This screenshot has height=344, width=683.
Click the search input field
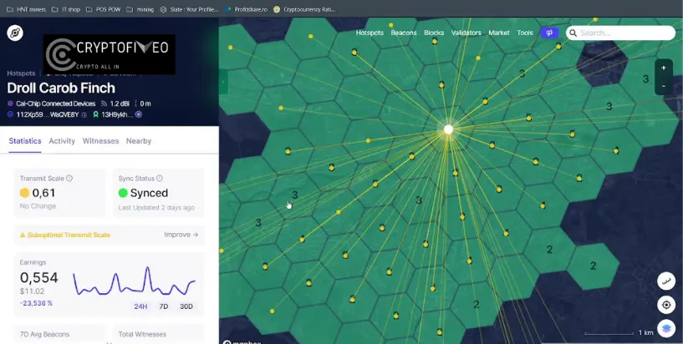click(x=620, y=33)
